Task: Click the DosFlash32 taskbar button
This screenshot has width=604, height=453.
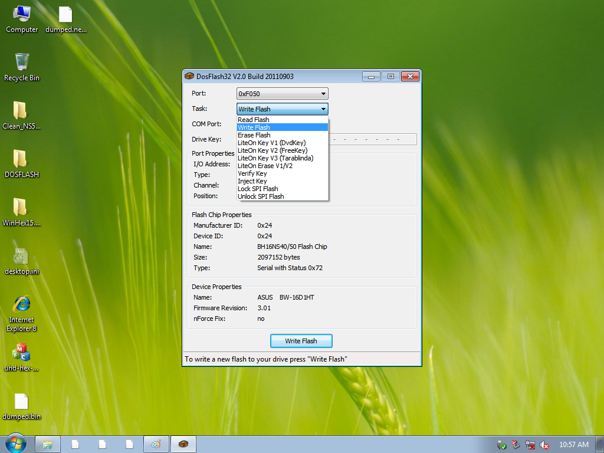Action: 183,444
